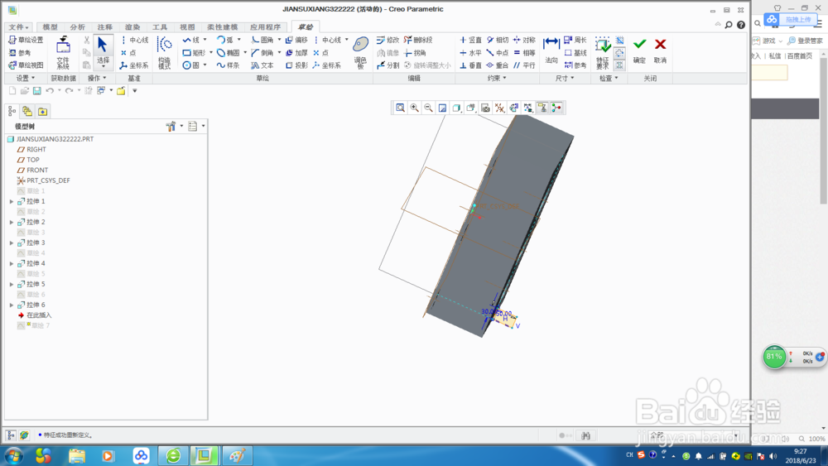Switch to the Flexible Modeling (柔性建模) tab
This screenshot has height=466, width=828.
222,27
